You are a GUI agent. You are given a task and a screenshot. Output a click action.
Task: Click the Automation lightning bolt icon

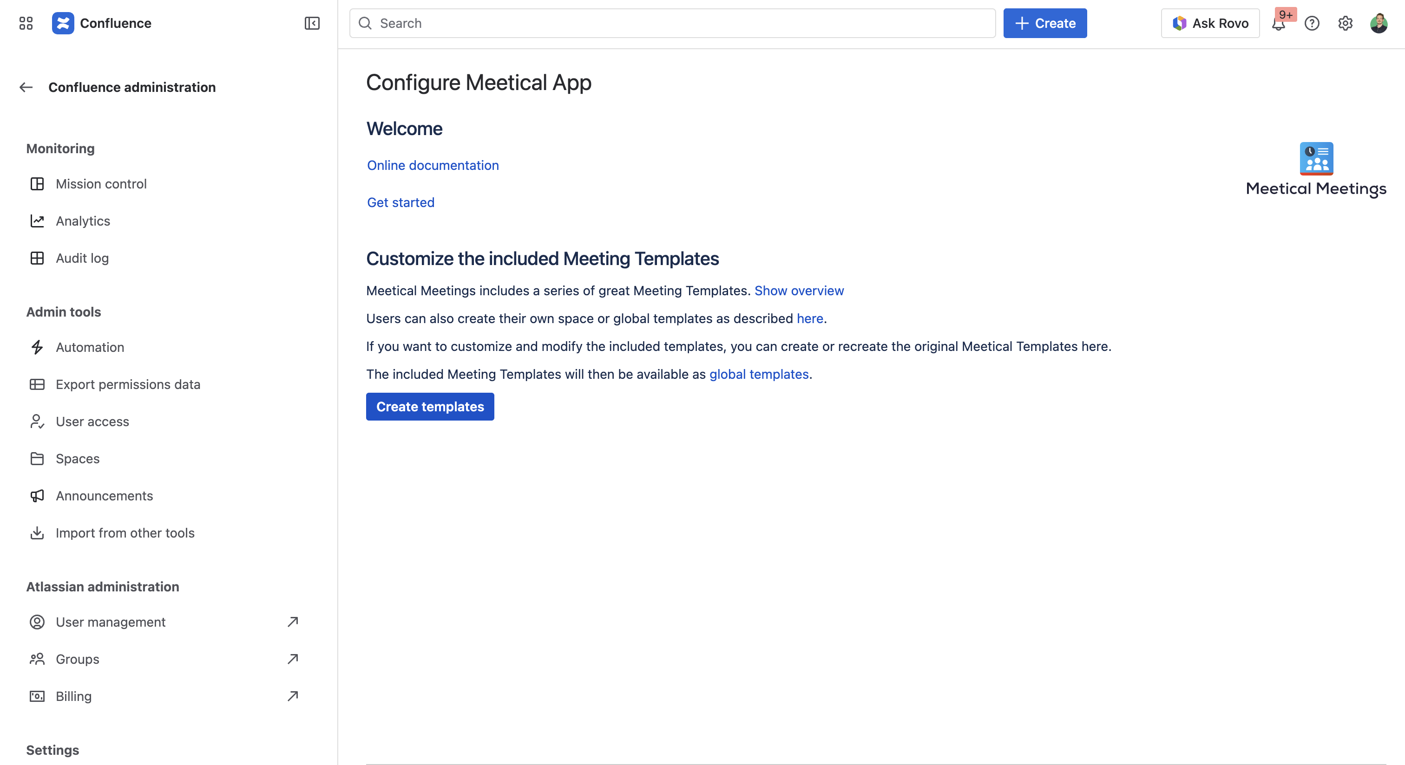pos(37,347)
